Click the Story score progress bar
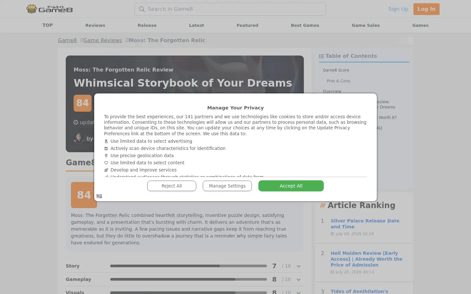This screenshot has width=471, height=294. point(188,266)
